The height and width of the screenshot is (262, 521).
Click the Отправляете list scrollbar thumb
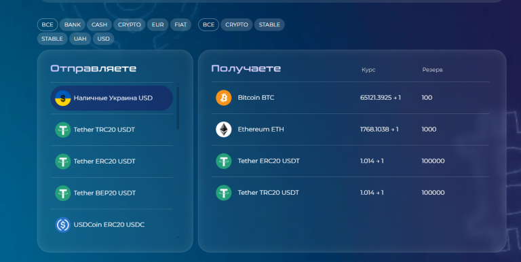point(178,108)
